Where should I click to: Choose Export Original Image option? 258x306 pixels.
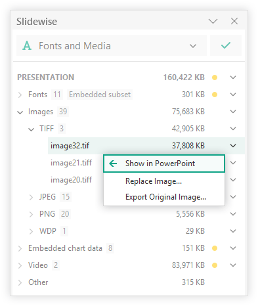[x=164, y=197]
